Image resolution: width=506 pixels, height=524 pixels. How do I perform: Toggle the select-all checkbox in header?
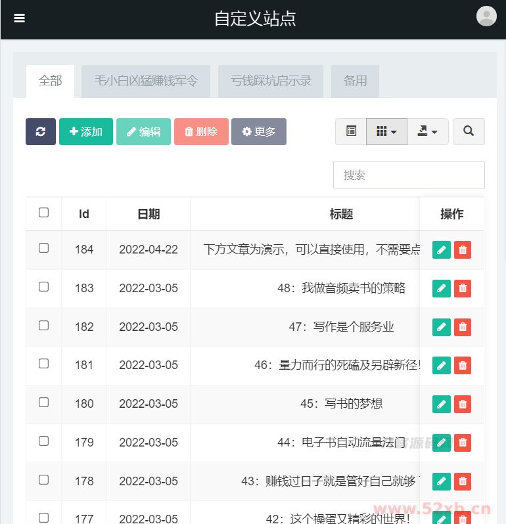click(44, 213)
